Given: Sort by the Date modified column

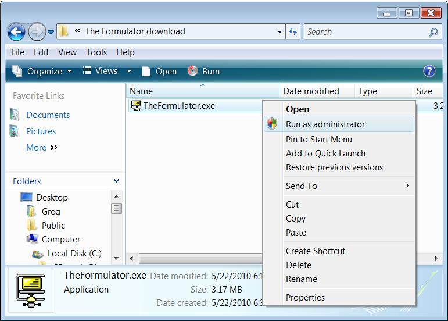Looking at the screenshot, I should point(317,91).
